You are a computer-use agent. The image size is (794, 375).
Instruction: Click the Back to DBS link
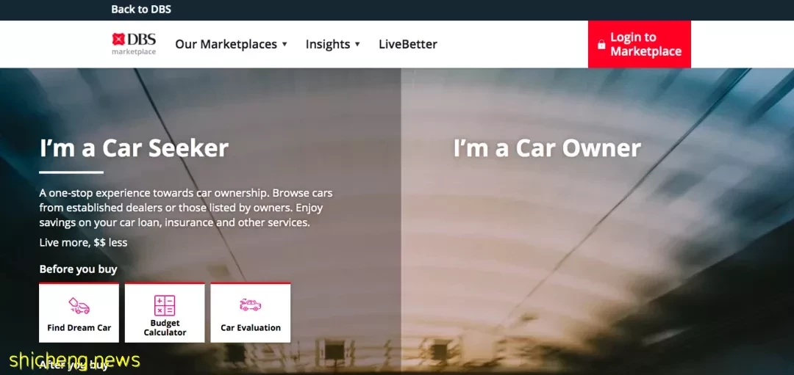coord(140,9)
